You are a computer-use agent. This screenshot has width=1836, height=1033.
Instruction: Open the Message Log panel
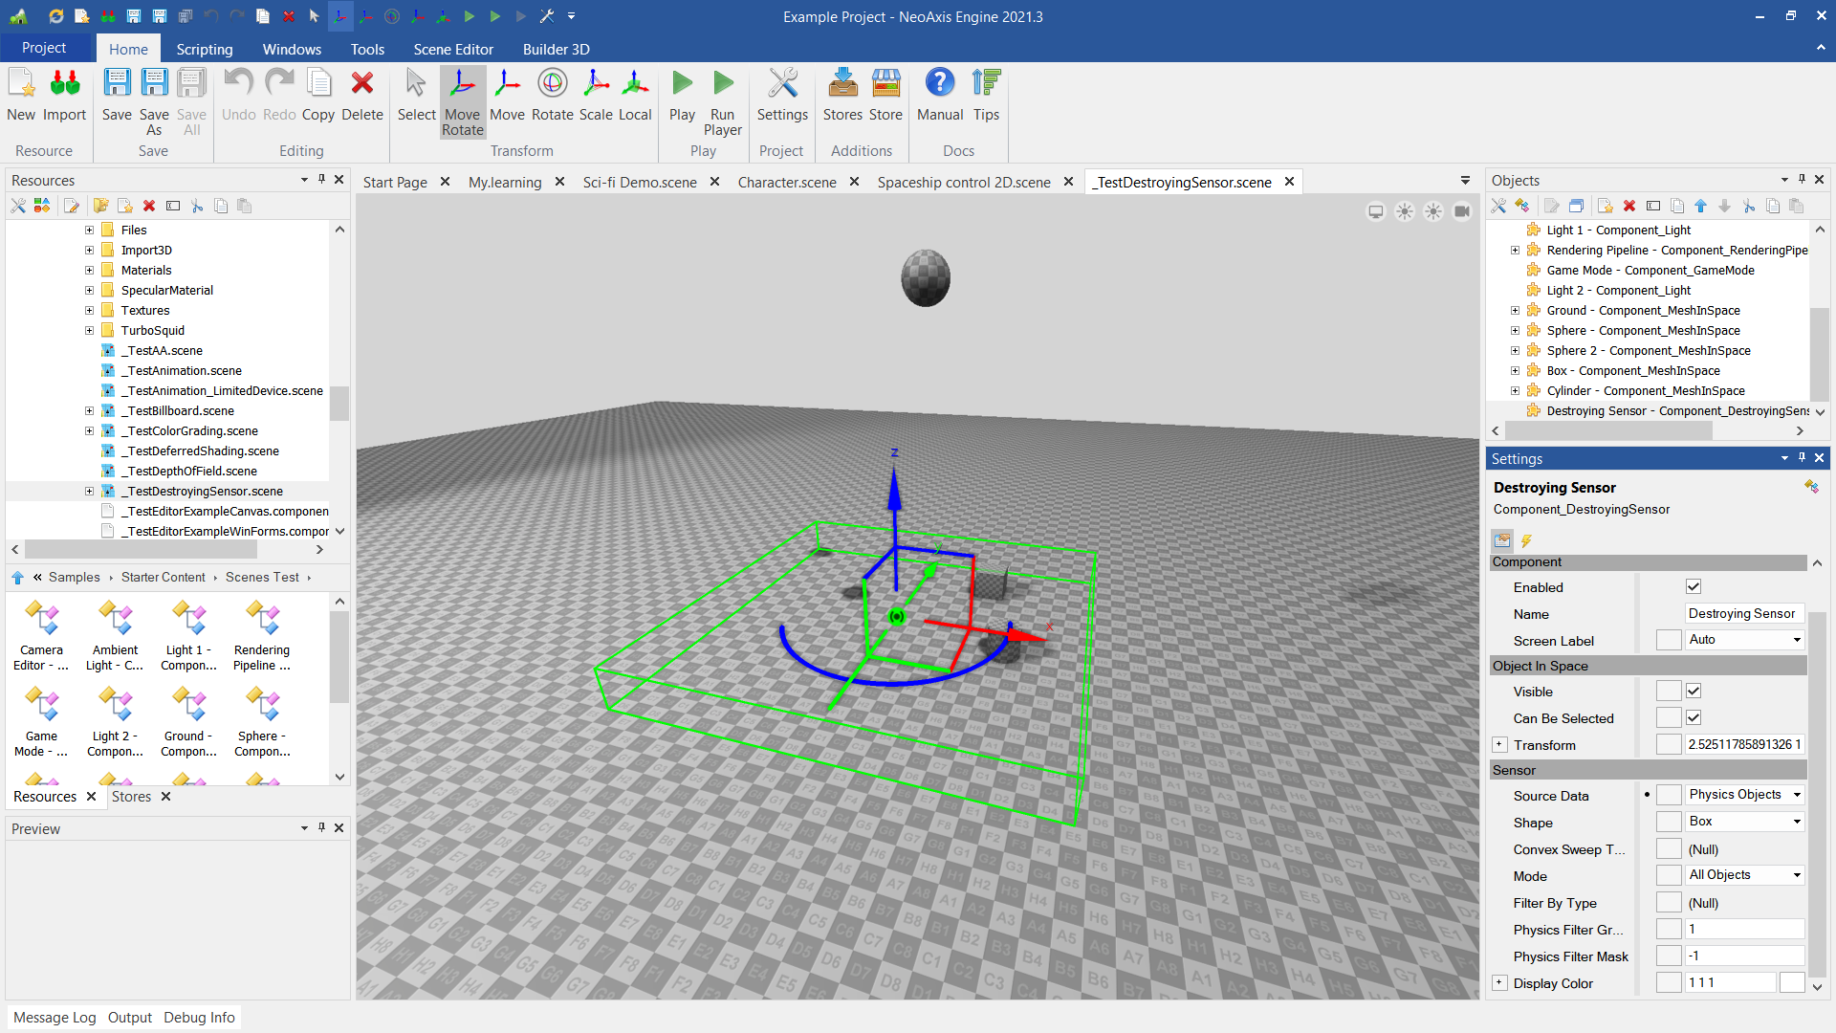coord(55,1017)
